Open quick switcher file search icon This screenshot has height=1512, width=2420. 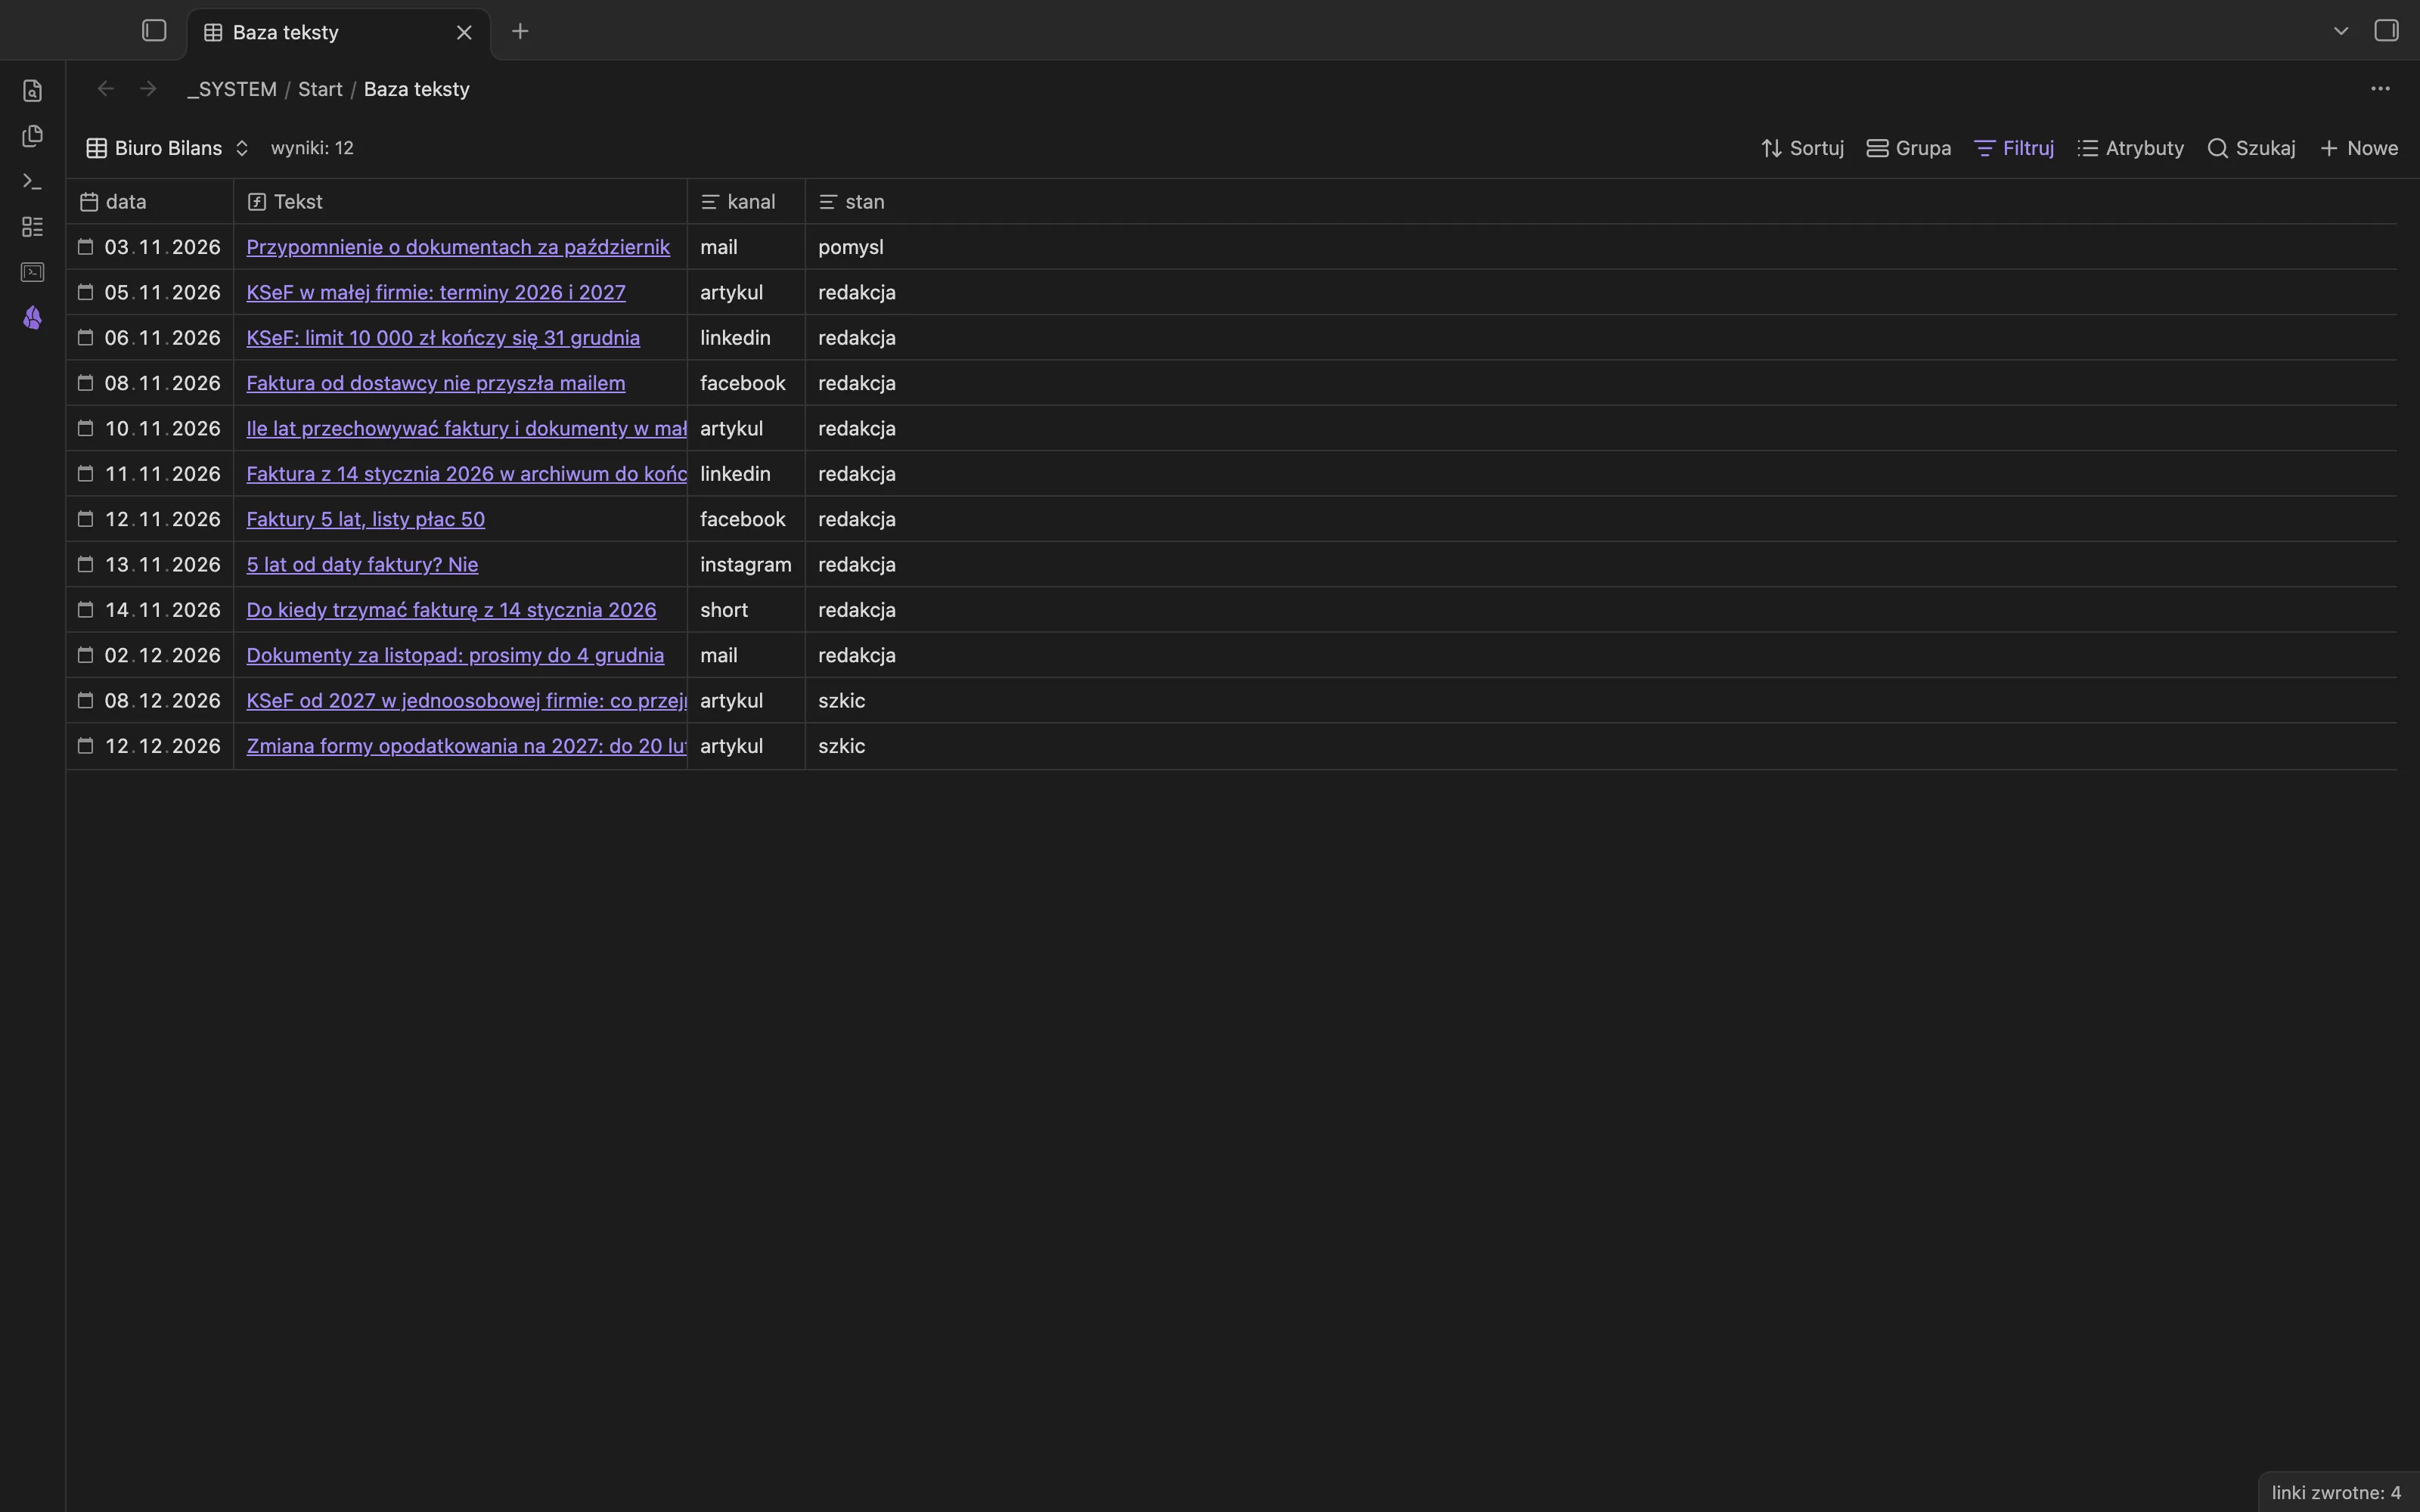[x=32, y=91]
